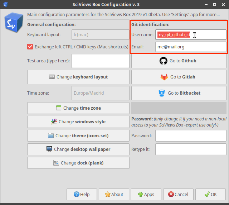The image size is (229, 205).
Task: Click the SciViews cube logo
Action: click(14, 22)
